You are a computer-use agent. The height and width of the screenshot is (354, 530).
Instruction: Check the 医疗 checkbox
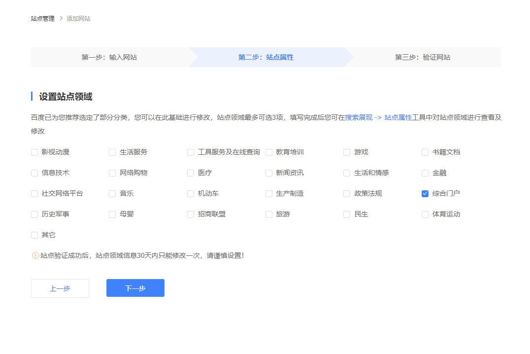point(191,173)
